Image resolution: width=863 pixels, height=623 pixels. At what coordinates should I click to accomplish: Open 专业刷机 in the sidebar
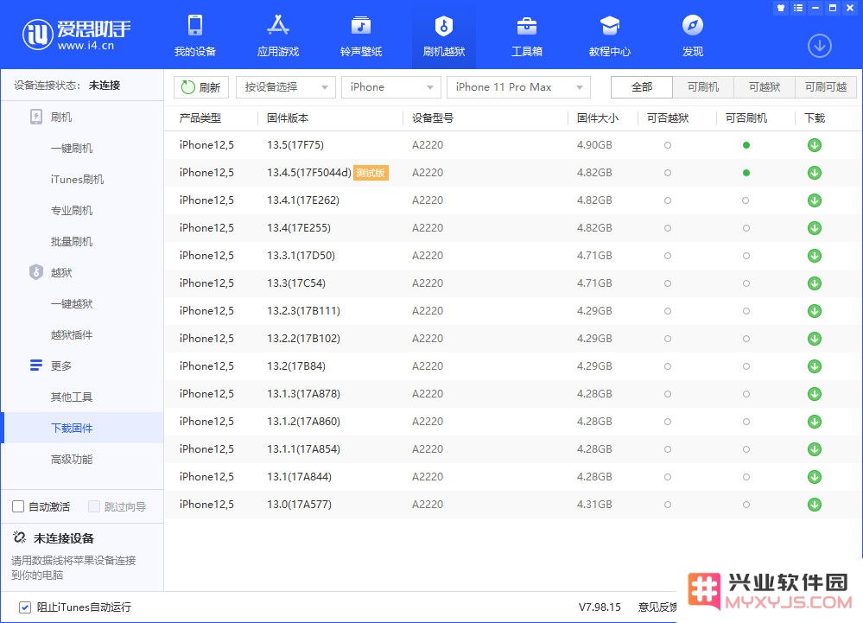tap(72, 210)
